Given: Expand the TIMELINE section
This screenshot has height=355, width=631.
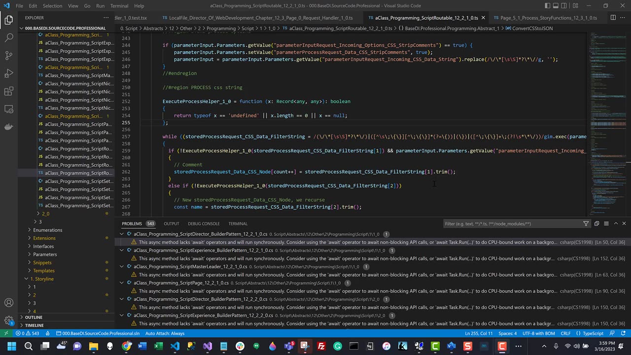Looking at the screenshot, I should tap(34, 325).
